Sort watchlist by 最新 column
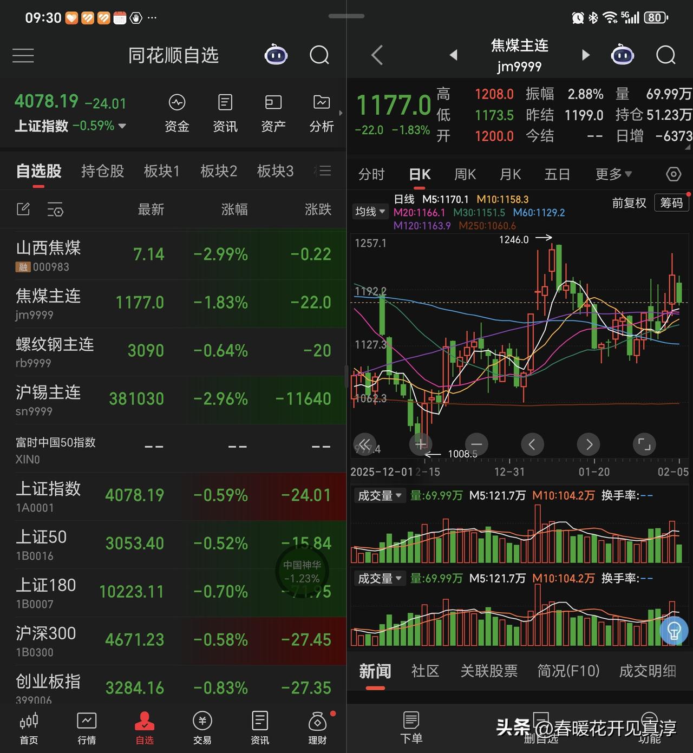 click(x=151, y=209)
